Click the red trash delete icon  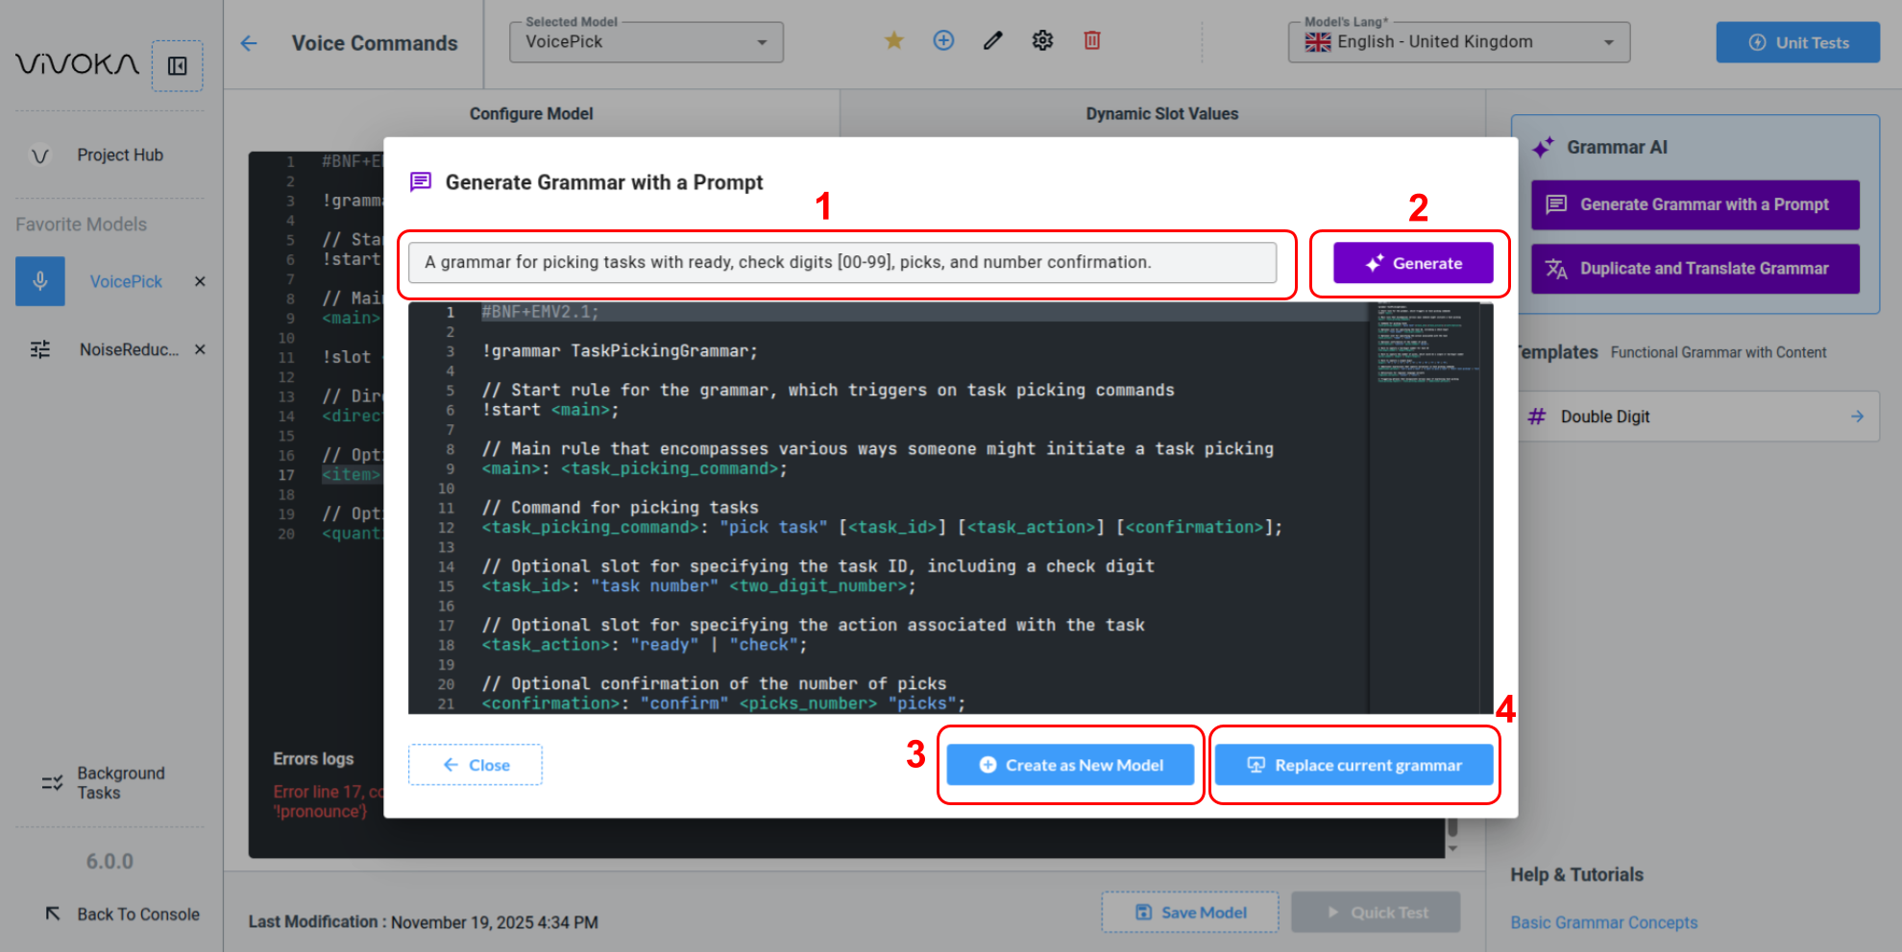tap(1092, 40)
